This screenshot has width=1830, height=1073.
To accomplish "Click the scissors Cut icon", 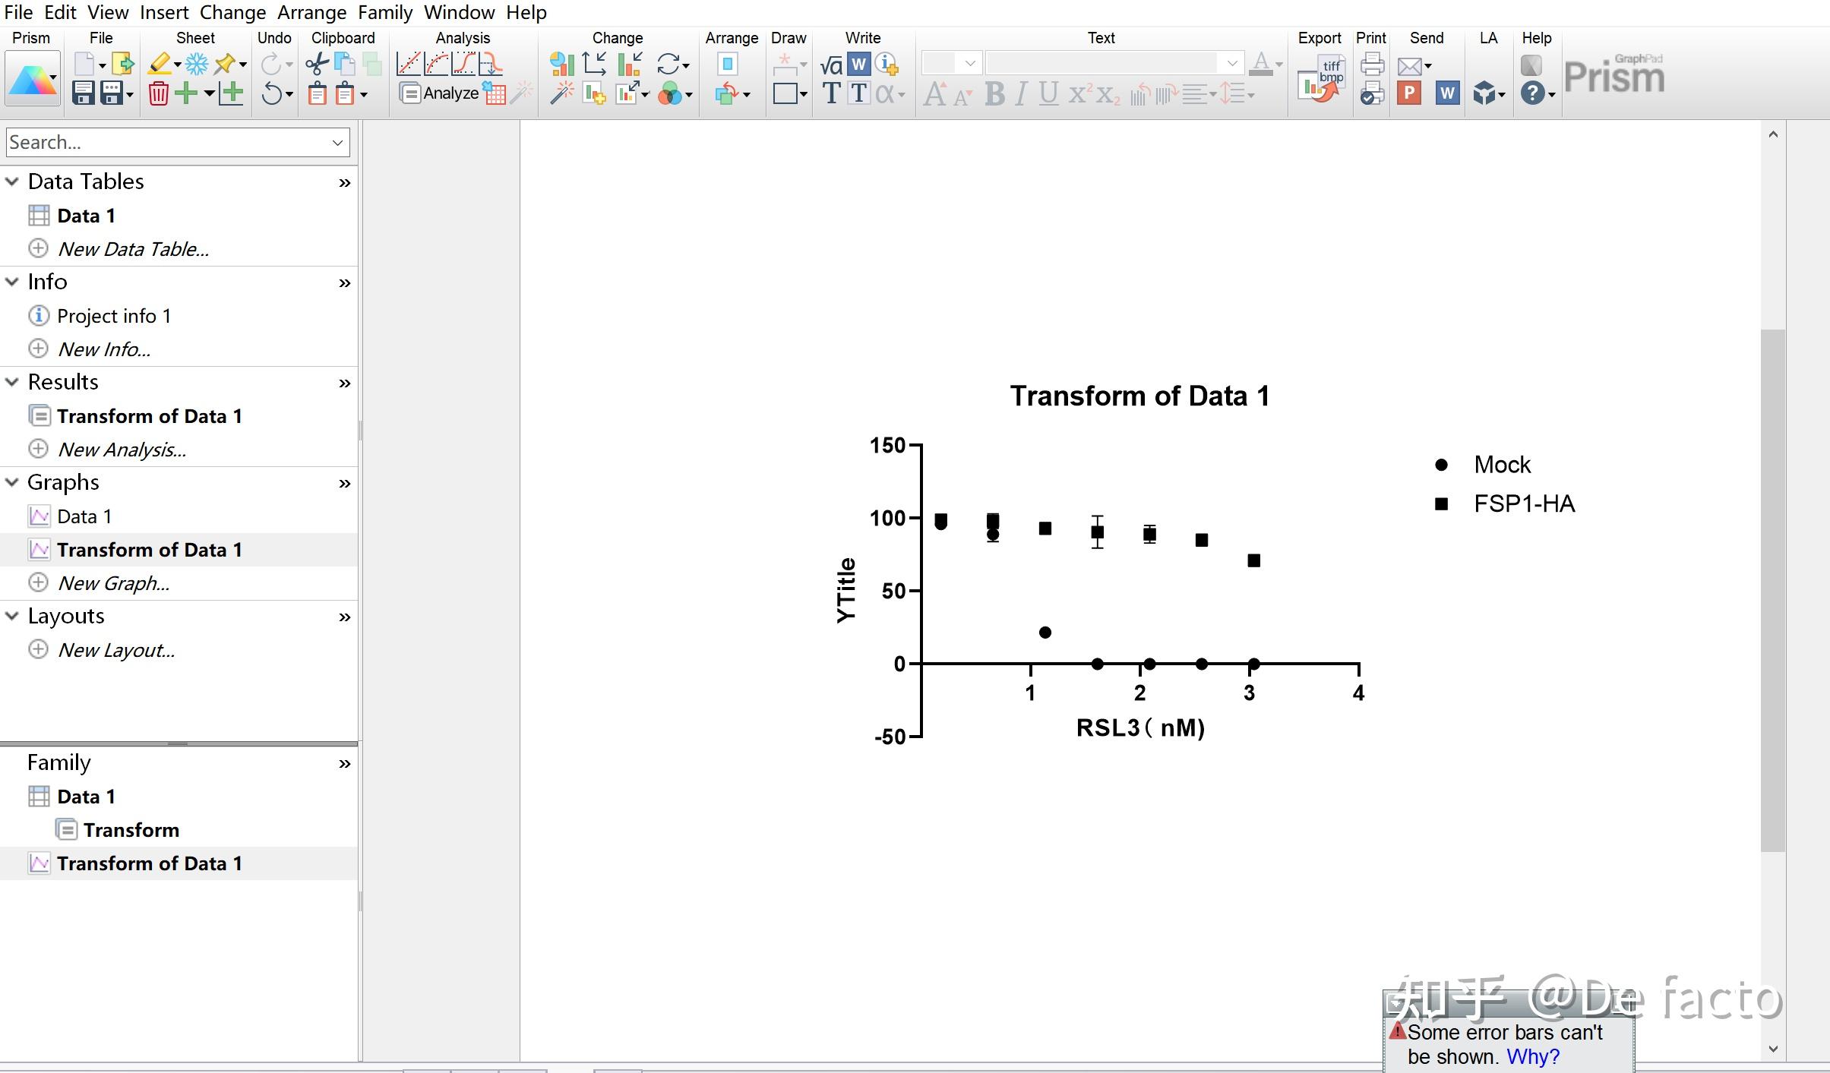I will coord(316,65).
